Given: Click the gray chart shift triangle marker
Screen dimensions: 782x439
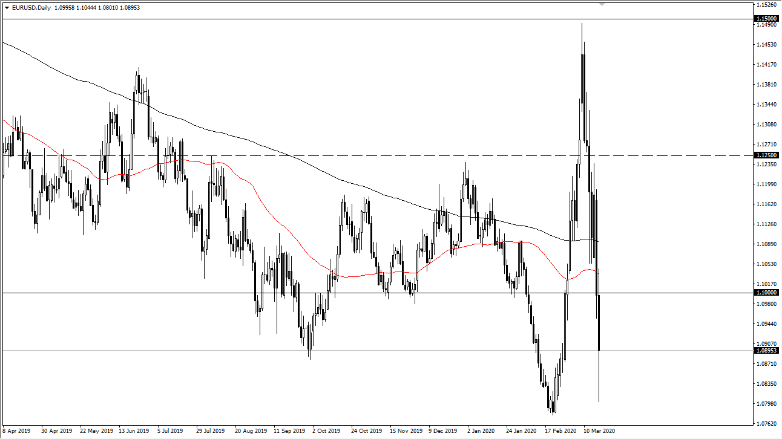Looking at the screenshot, I should 602,4.
